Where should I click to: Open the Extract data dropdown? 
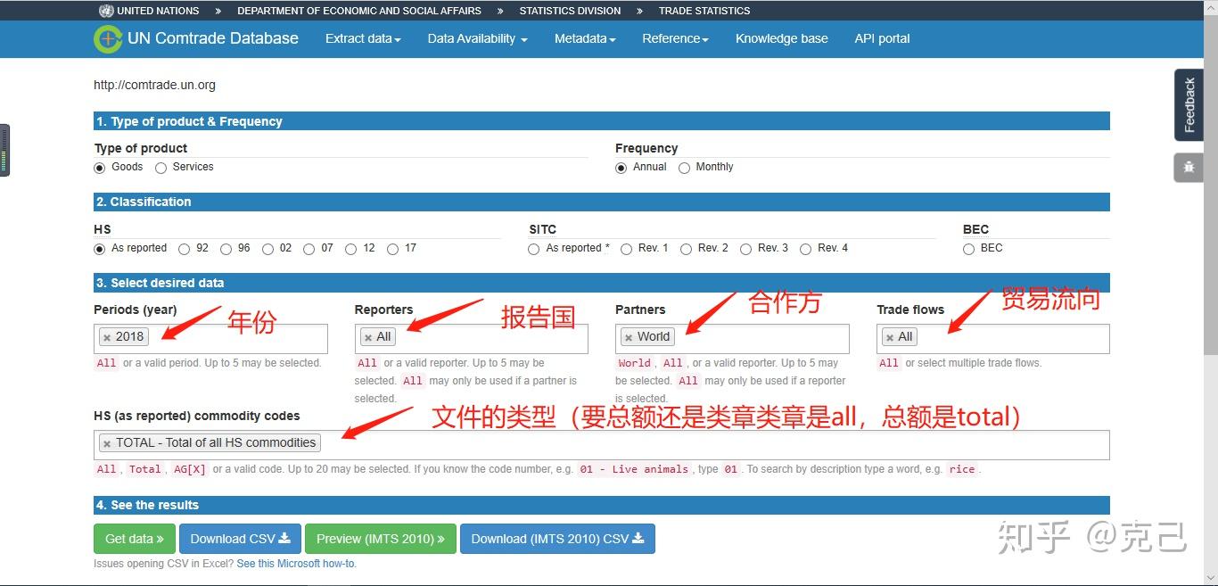362,38
